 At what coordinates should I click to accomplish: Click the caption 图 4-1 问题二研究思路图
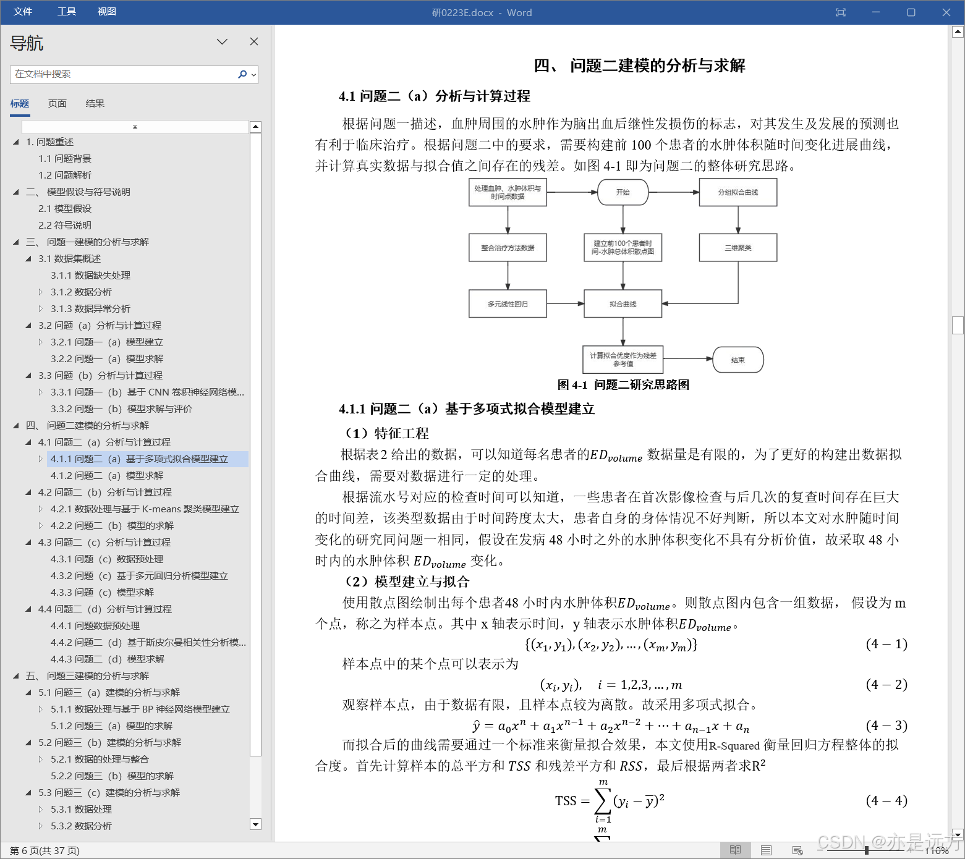click(623, 385)
